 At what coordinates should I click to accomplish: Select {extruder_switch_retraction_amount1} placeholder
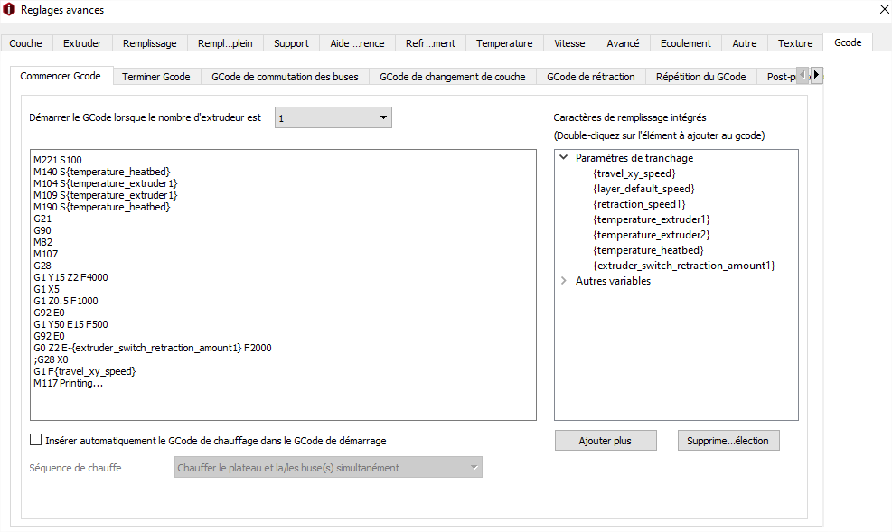point(684,266)
